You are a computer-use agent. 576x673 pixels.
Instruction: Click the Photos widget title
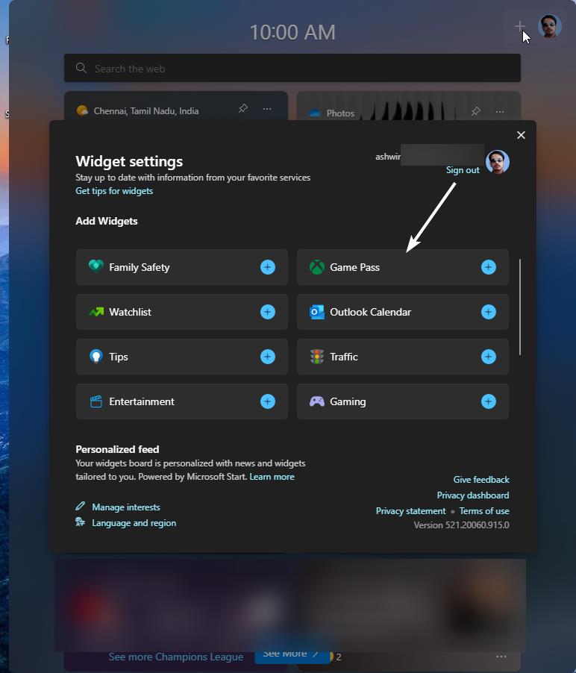(x=340, y=113)
